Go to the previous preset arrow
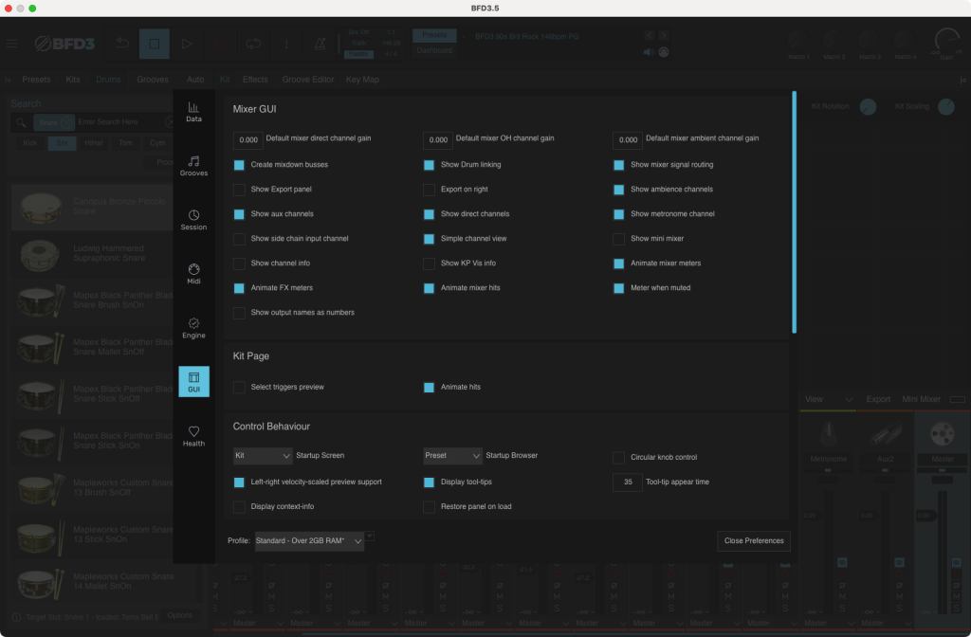This screenshot has width=971, height=637. 649,36
